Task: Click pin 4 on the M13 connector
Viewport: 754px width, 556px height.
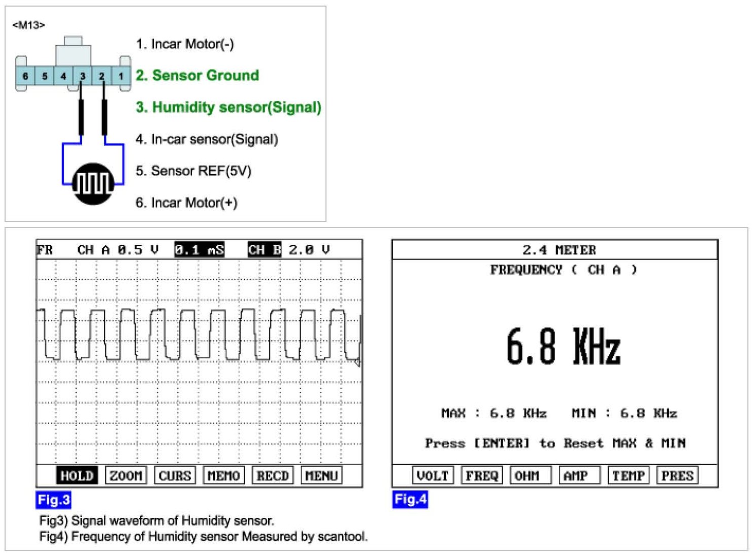Action: pyautogui.click(x=63, y=76)
